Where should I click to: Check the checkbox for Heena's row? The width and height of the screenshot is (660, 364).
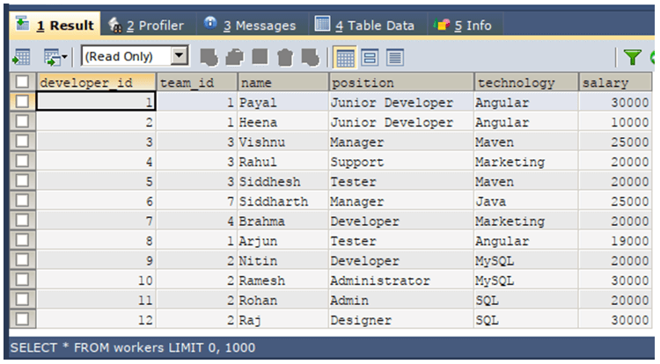pos(22,121)
